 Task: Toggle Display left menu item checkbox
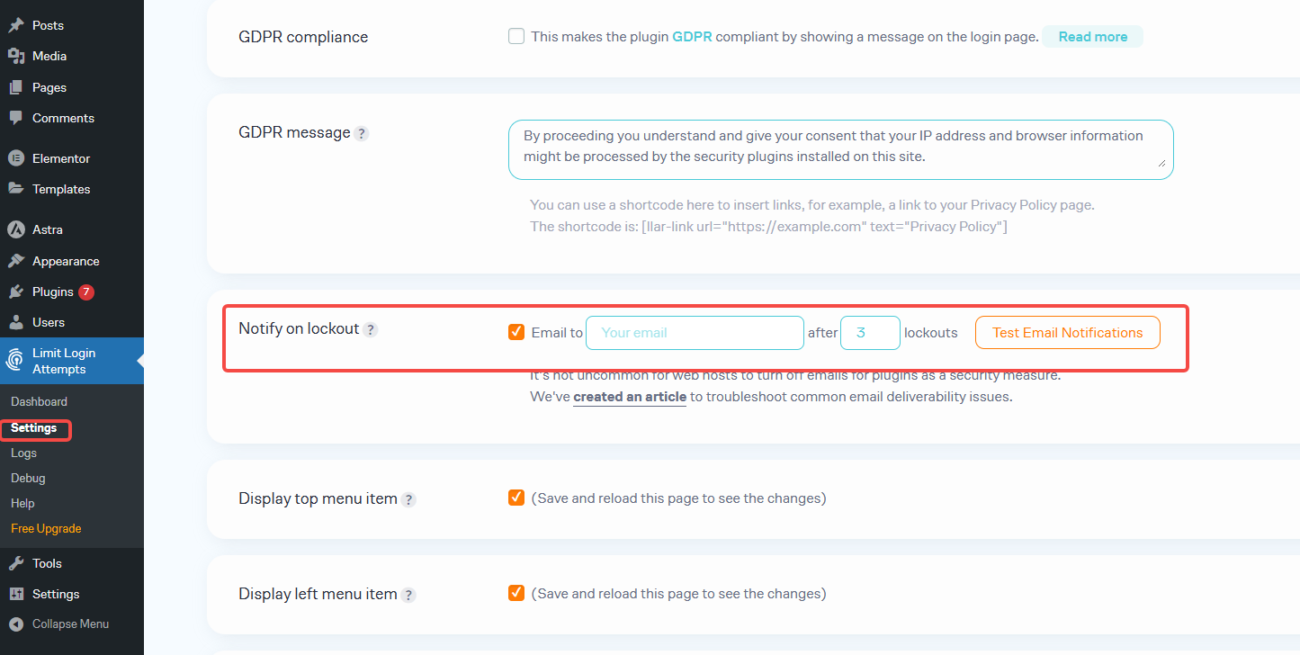point(516,593)
